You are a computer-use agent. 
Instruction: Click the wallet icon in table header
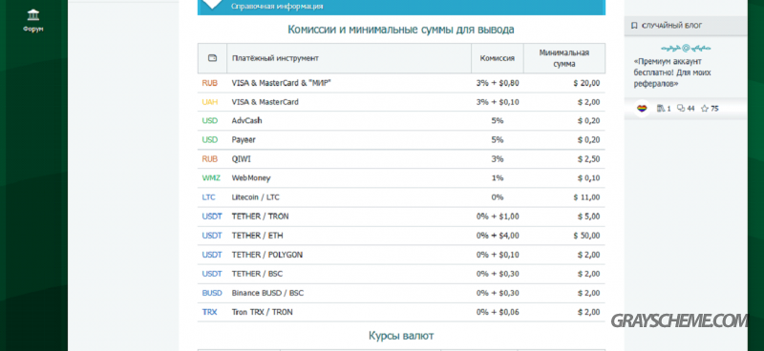212,58
